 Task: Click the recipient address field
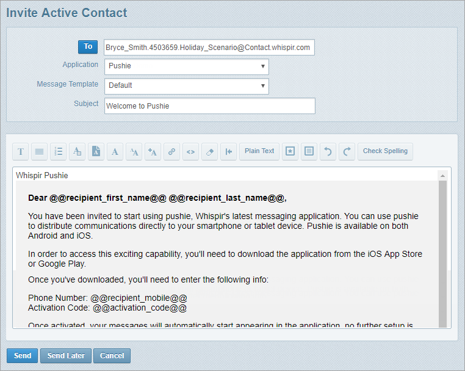[209, 48]
